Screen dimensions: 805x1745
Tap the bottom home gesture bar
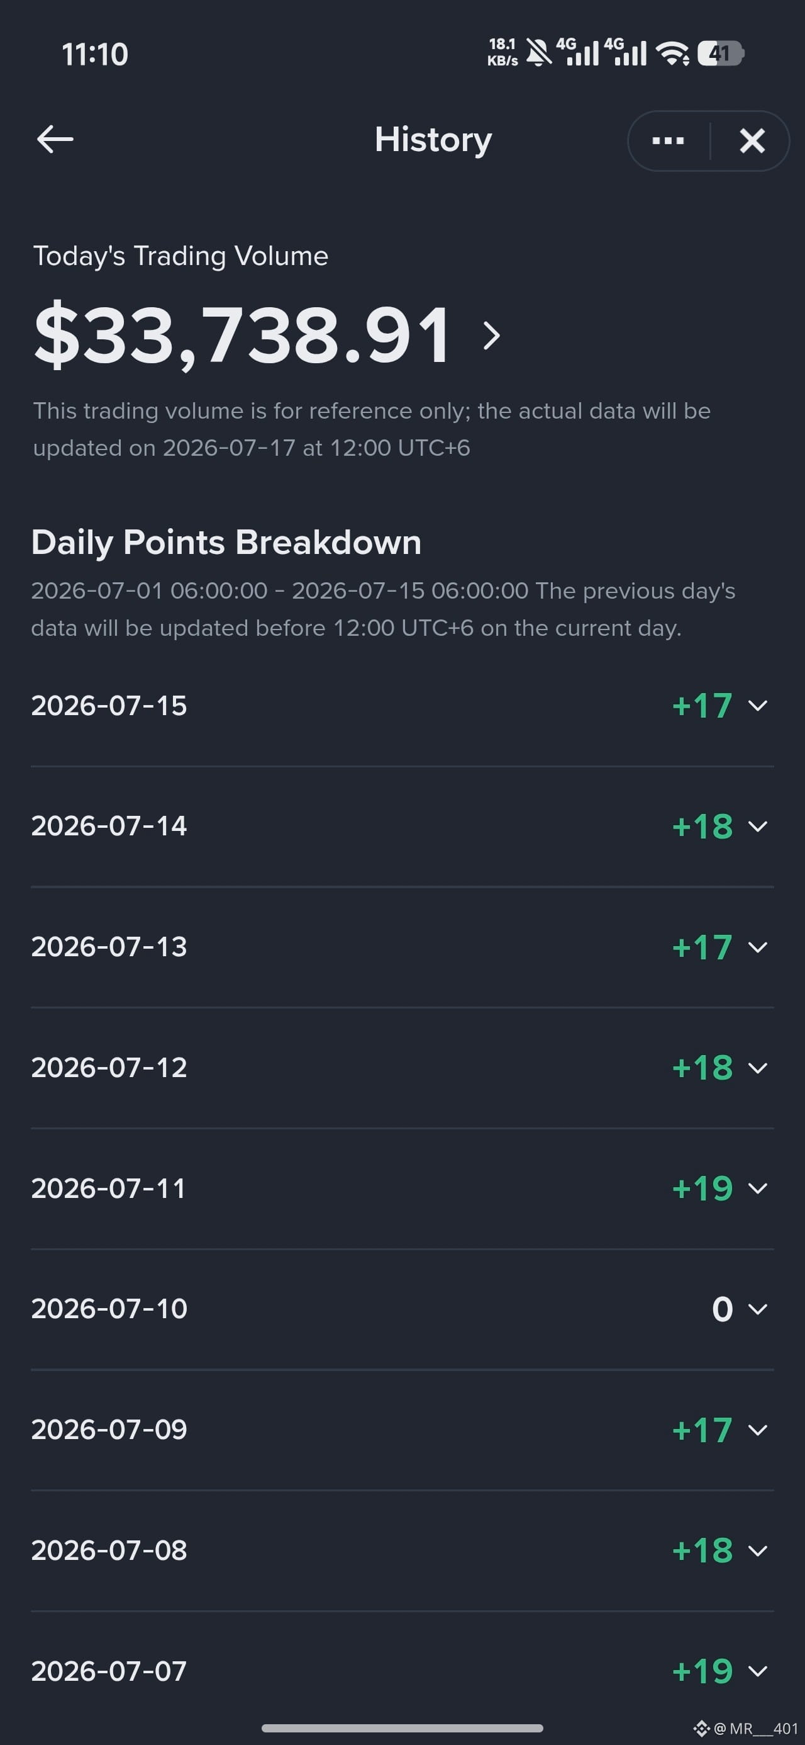[x=402, y=1728]
